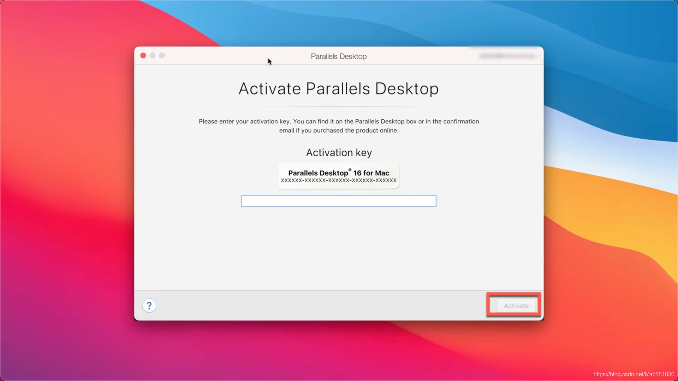Click the blog.csdn.net watermark link
Viewport: 678px width, 381px height.
[634, 374]
